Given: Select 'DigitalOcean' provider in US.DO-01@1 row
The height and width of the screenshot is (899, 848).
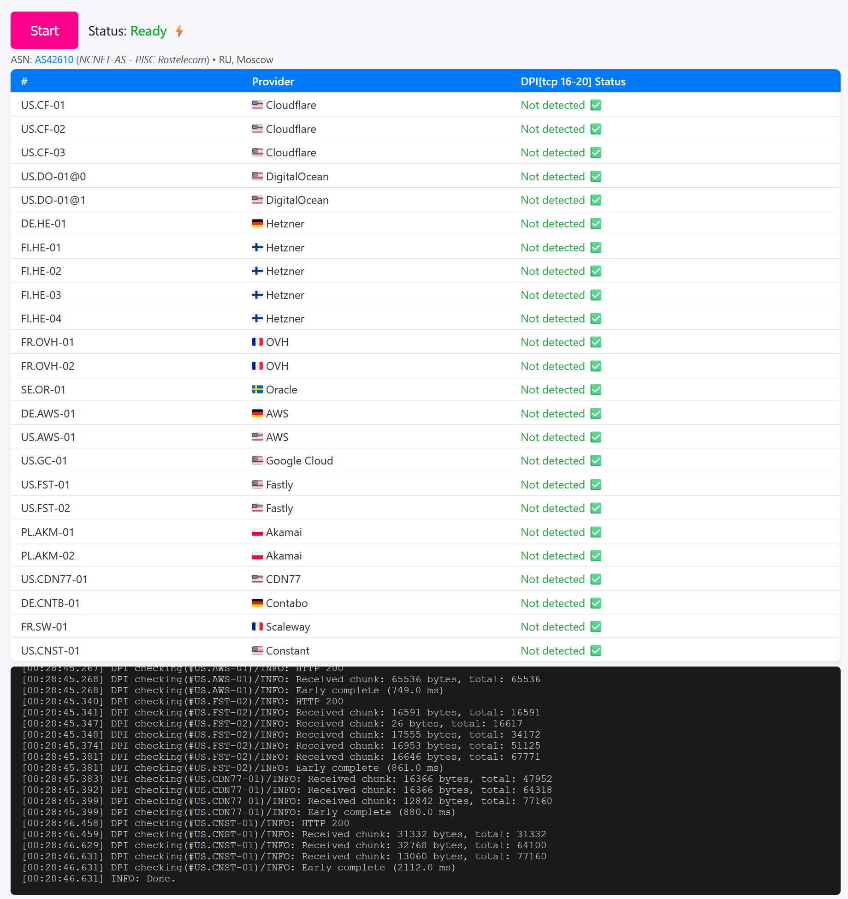Looking at the screenshot, I should 297,200.
